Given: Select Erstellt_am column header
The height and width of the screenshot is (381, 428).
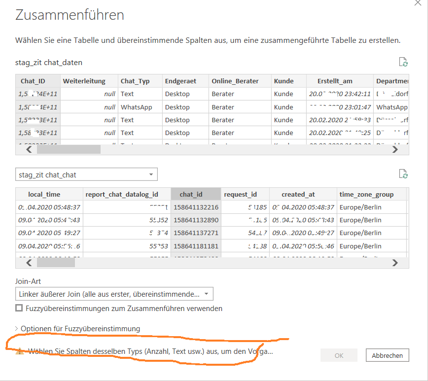Looking at the screenshot, I should (340, 81).
